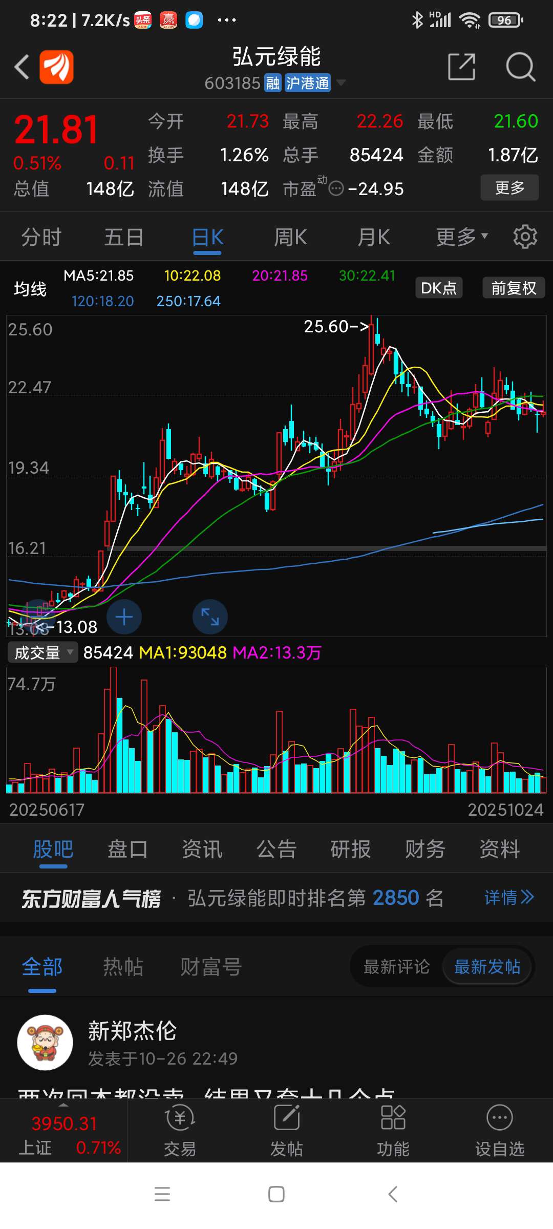Image resolution: width=553 pixels, height=1229 pixels.
Task: Open 盘口 tab
Action: (x=127, y=849)
